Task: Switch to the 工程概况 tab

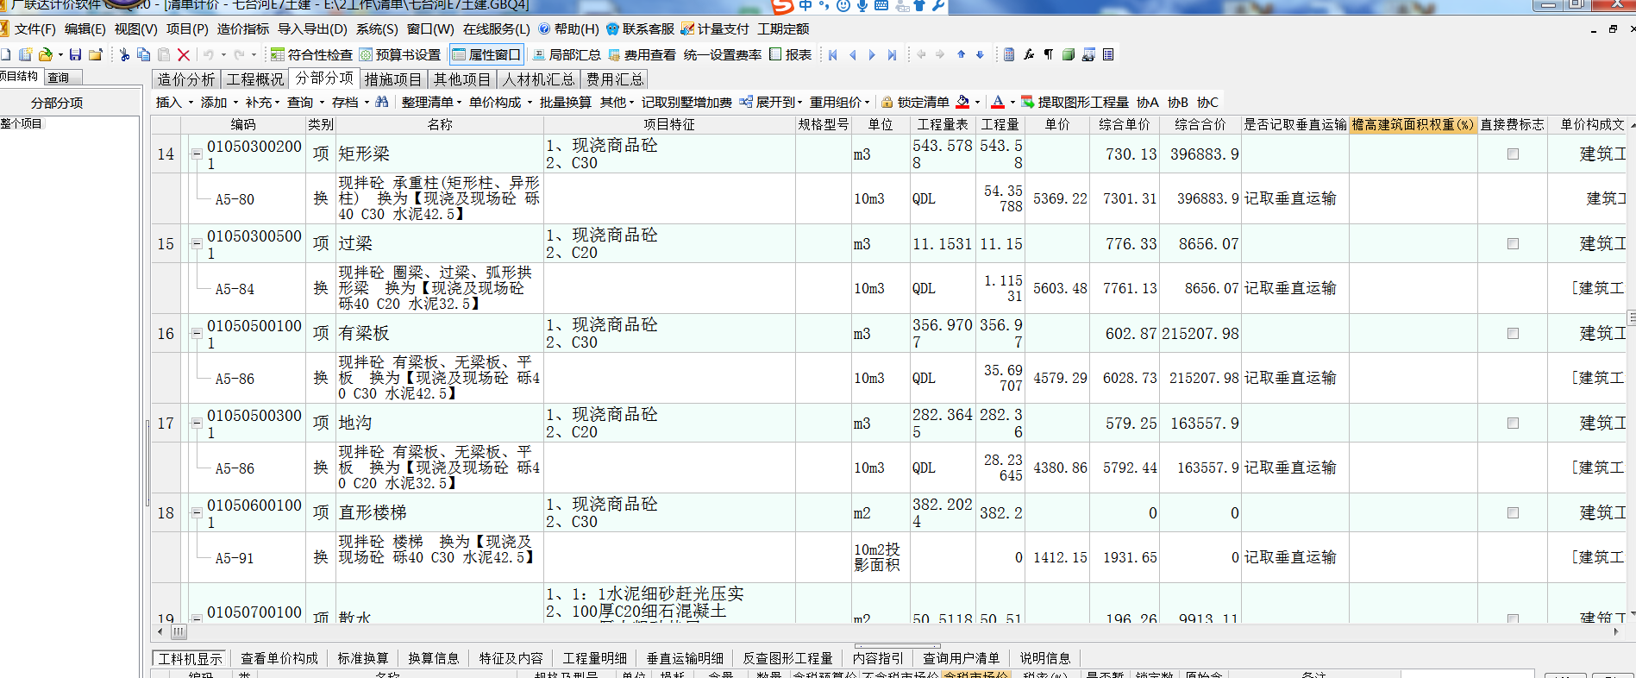Action: [254, 79]
